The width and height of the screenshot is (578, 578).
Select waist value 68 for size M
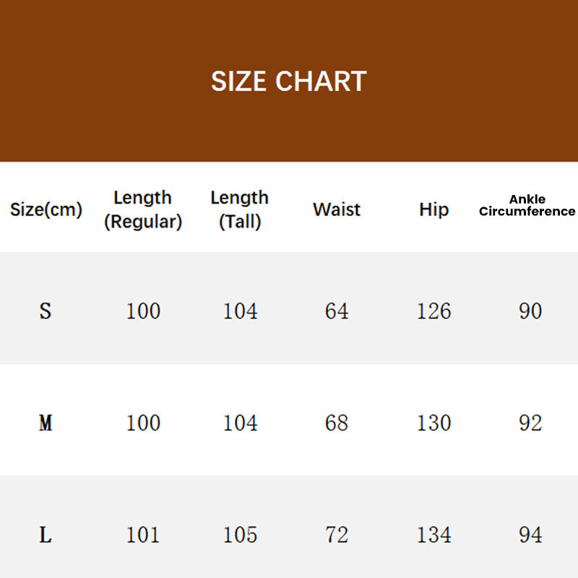pyautogui.click(x=337, y=423)
